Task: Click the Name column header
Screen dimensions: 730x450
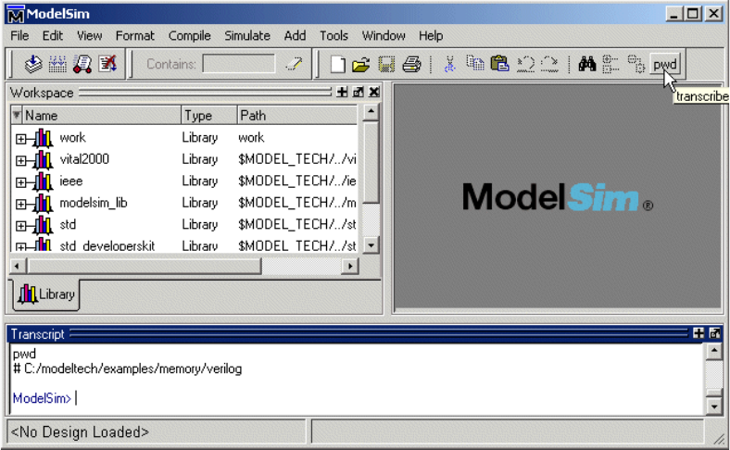Action: click(x=102, y=115)
